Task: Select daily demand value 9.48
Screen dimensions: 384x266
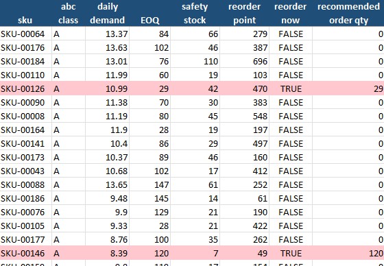Action: coord(107,198)
